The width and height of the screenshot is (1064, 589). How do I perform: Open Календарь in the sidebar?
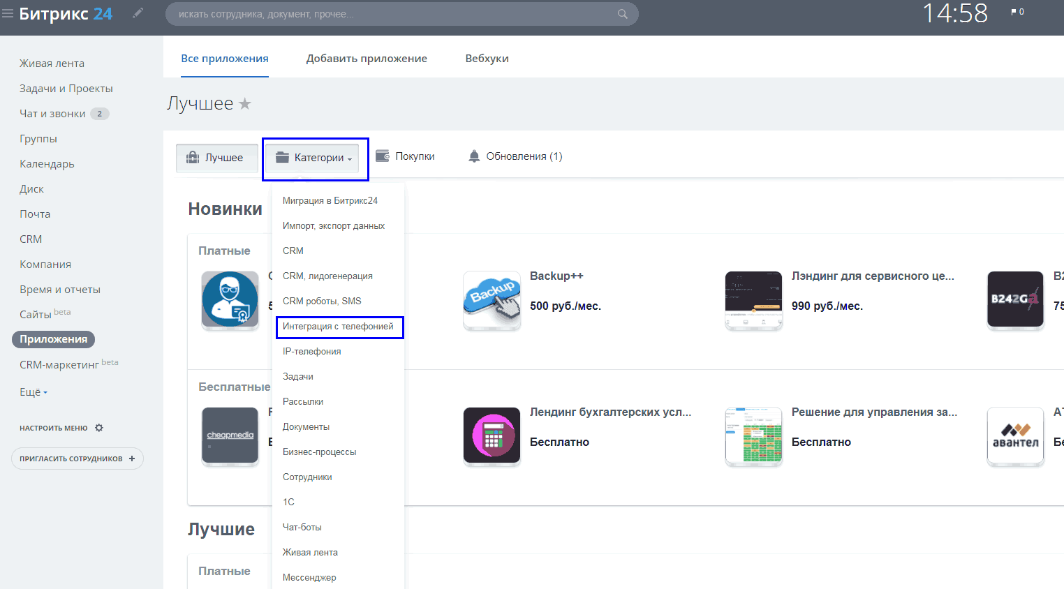(x=47, y=163)
